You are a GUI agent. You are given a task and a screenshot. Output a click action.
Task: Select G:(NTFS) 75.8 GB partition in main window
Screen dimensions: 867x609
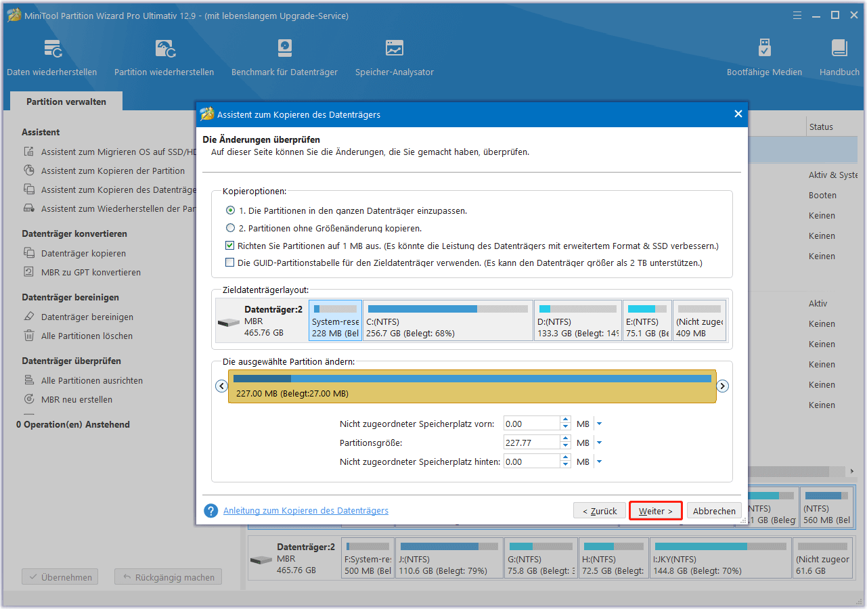point(541,558)
